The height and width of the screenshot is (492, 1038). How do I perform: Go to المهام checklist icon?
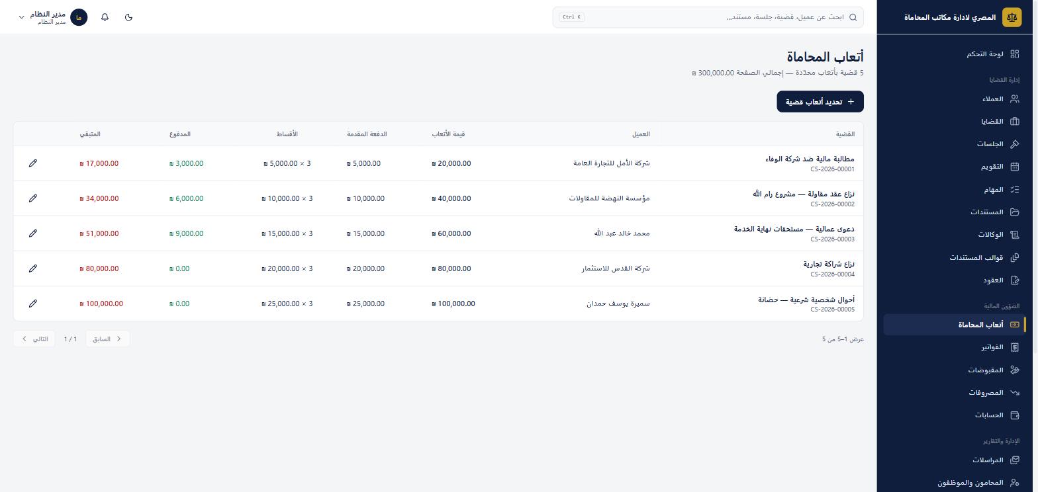pyautogui.click(x=1014, y=190)
